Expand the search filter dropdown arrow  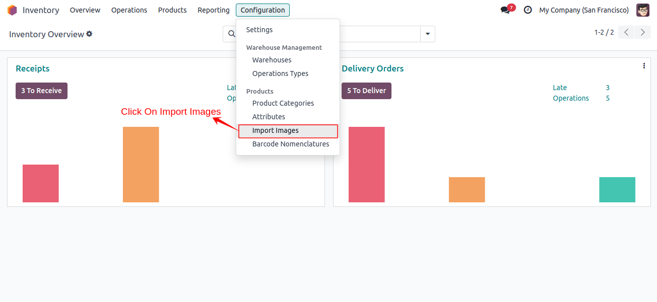coord(427,34)
